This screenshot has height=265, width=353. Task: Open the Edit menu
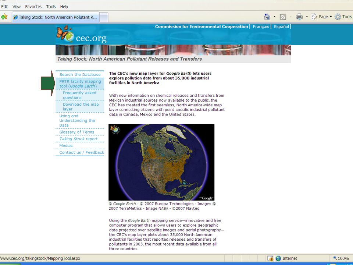4,7
